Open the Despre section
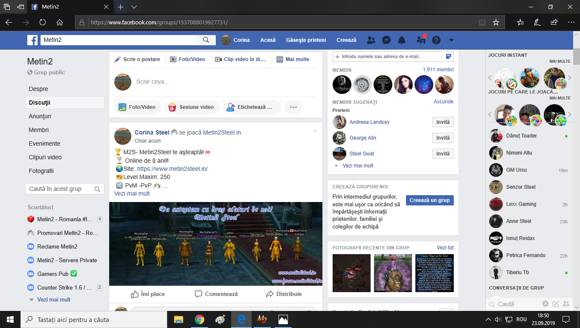This screenshot has height=328, width=580. click(38, 89)
